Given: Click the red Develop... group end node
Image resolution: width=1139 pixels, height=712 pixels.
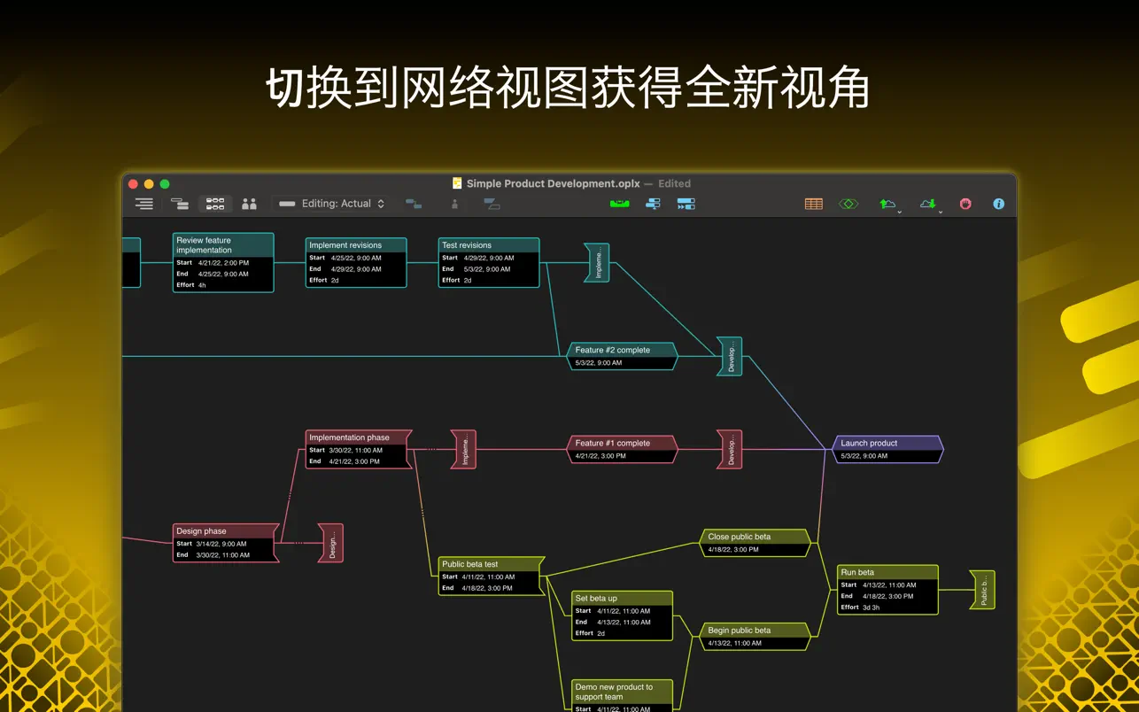Looking at the screenshot, I should pyautogui.click(x=730, y=449).
